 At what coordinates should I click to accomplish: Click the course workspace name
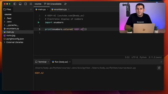click(38, 4)
